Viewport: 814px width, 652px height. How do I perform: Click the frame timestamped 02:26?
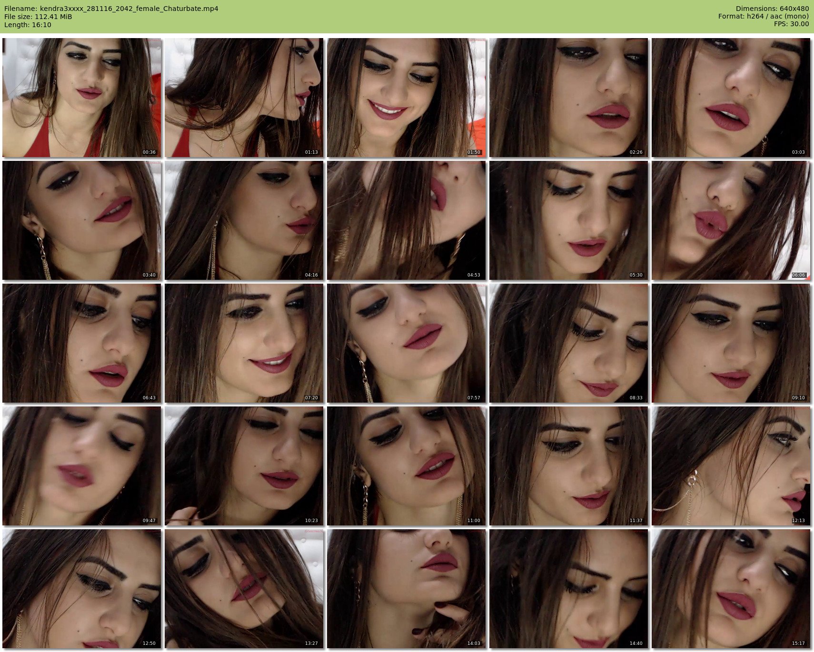click(568, 98)
